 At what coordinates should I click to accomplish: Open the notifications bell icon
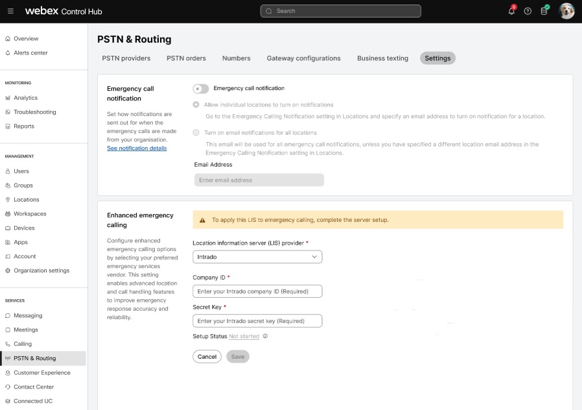click(511, 11)
